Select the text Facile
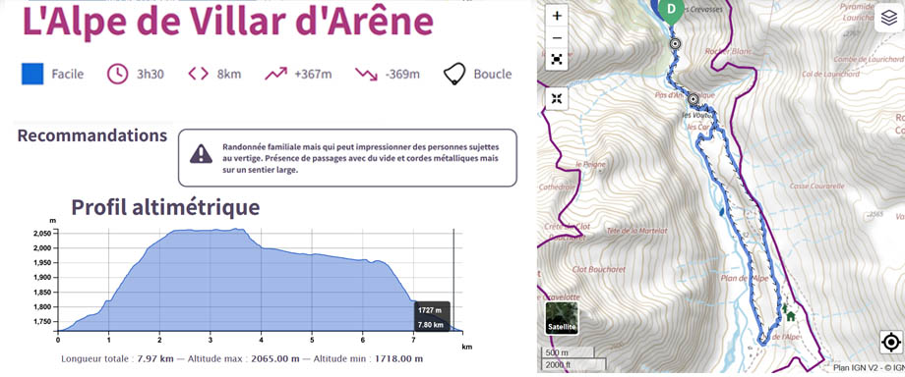Image resolution: width=905 pixels, height=377 pixels. pos(68,75)
